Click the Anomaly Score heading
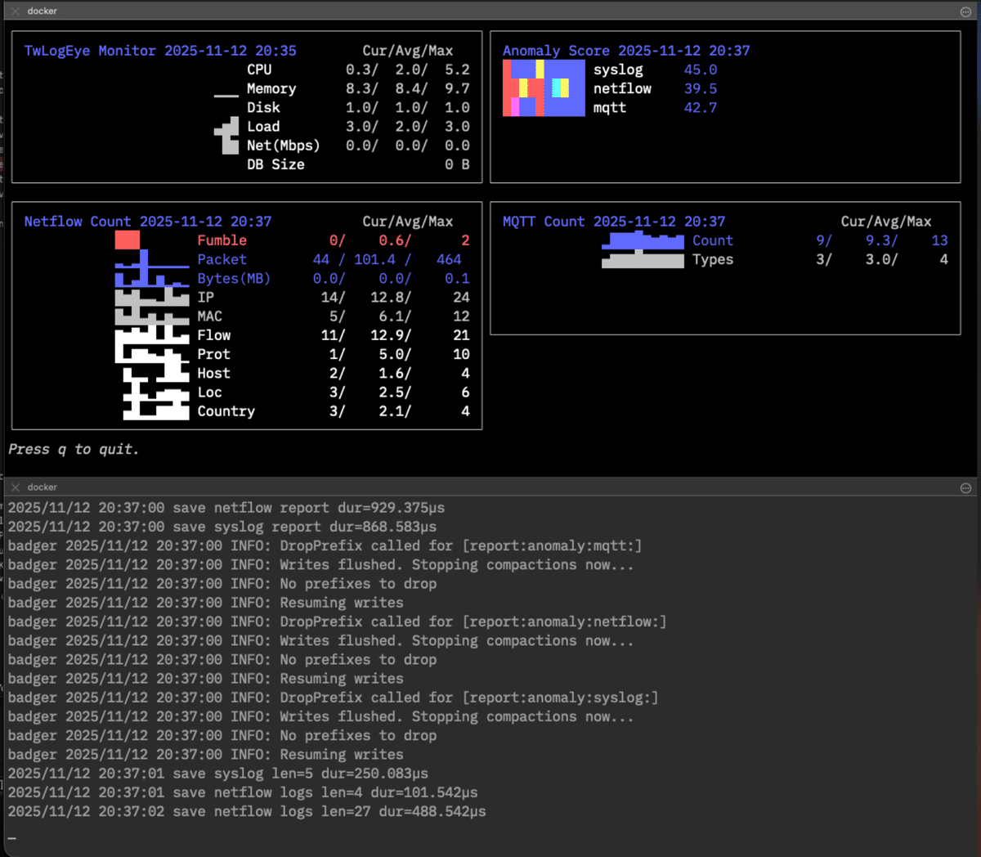The image size is (981, 857). (626, 51)
